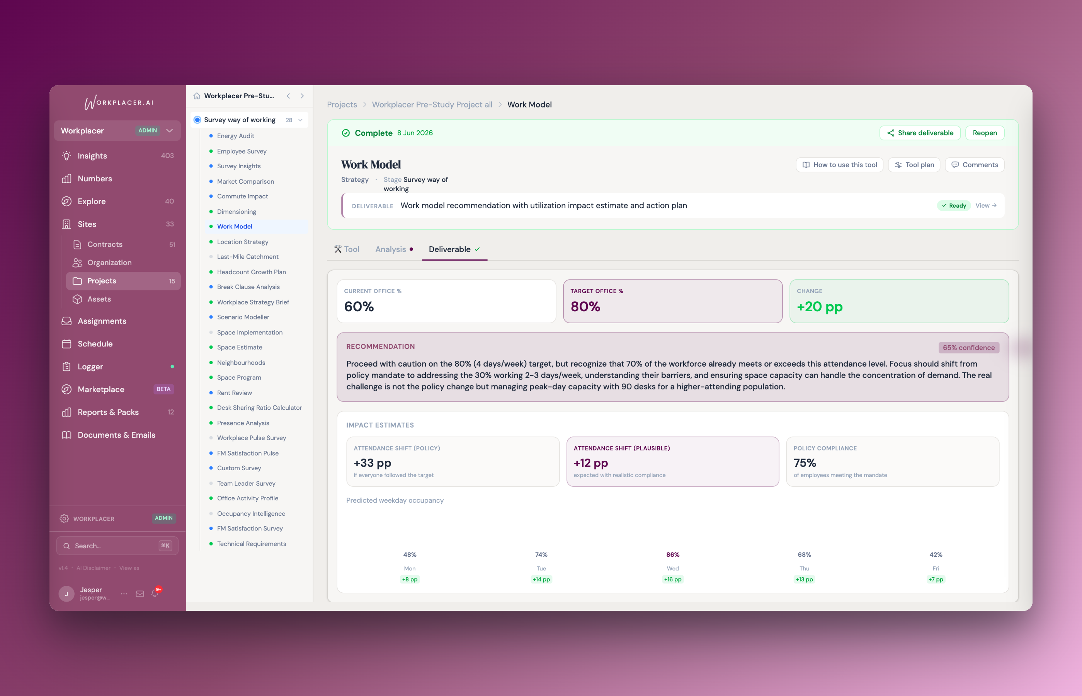Click the Assets cube icon
Screen dimensions: 1082x696
tap(77, 299)
